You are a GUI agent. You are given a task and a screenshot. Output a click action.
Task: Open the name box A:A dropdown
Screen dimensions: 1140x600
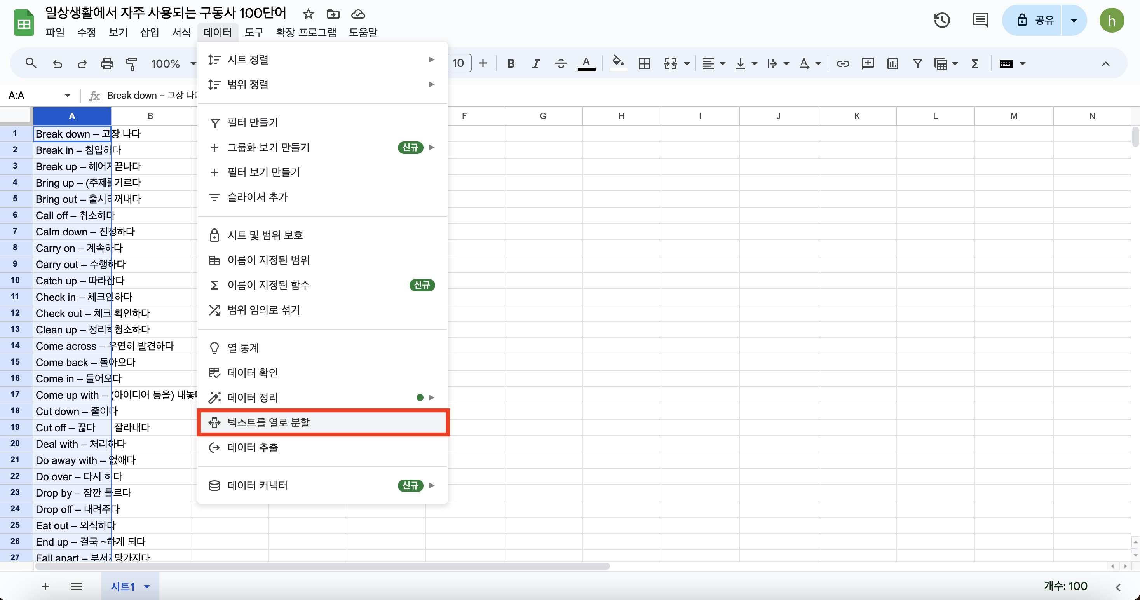pyautogui.click(x=67, y=96)
